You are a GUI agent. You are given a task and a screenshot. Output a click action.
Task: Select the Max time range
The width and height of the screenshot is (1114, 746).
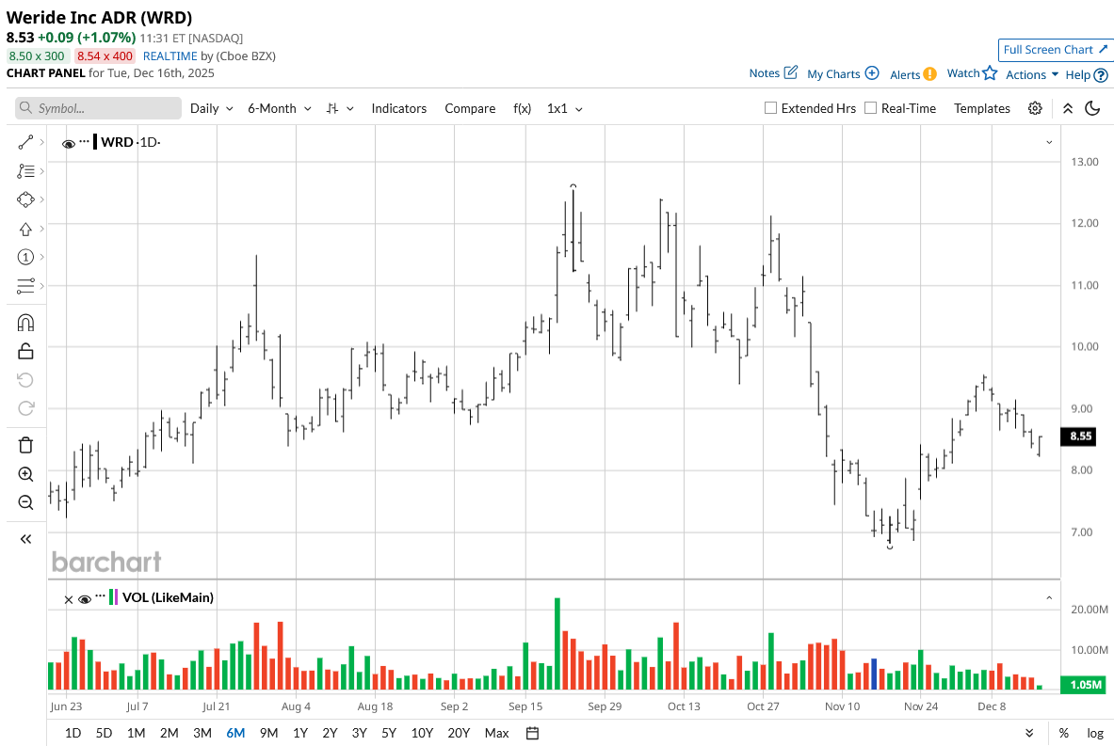point(496,733)
